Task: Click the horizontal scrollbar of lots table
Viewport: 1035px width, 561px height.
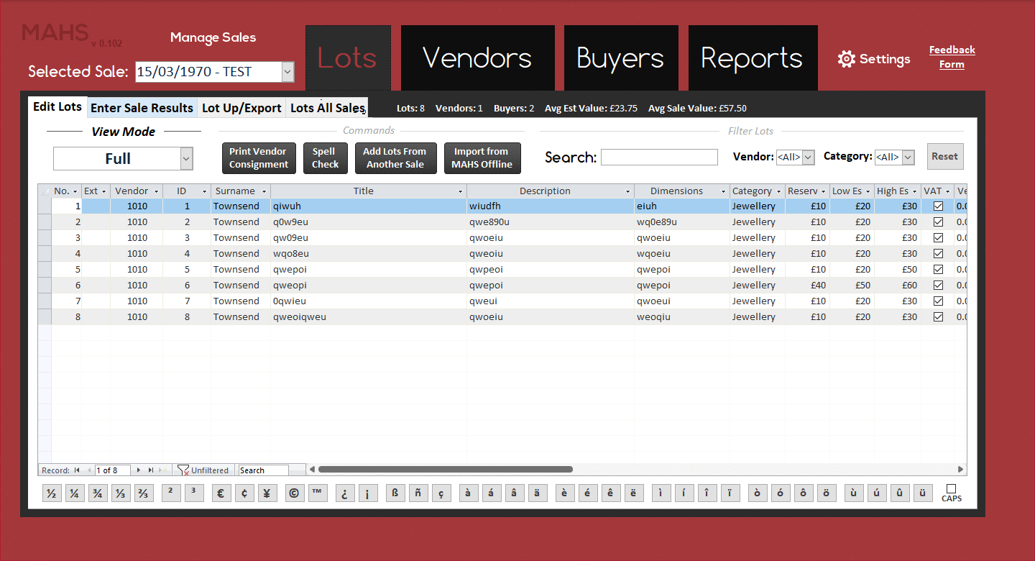Action: point(446,470)
